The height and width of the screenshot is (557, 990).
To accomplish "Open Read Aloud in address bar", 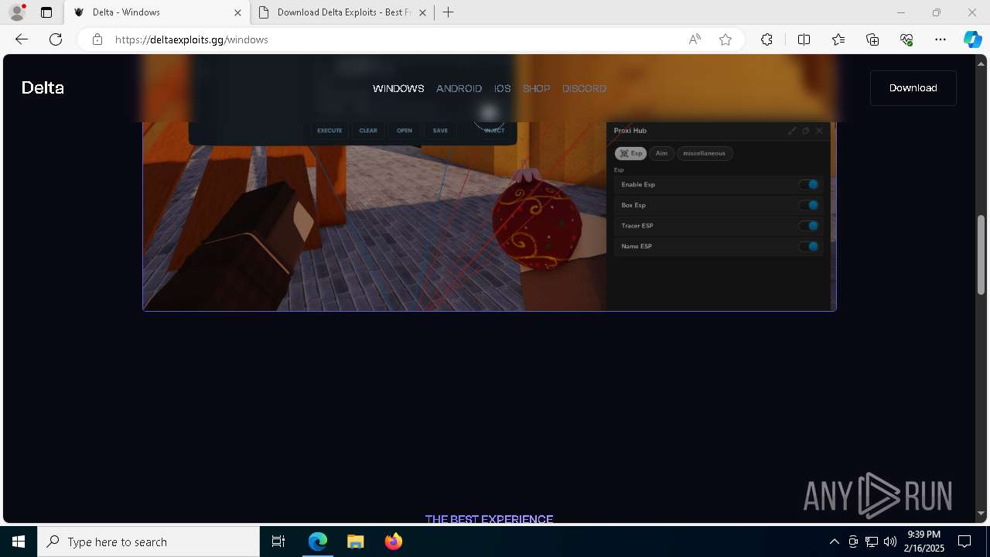I will 695,39.
